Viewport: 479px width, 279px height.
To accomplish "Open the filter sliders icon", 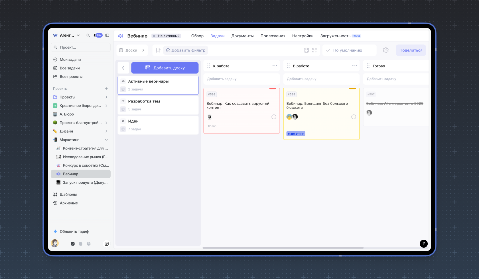I will point(158,50).
